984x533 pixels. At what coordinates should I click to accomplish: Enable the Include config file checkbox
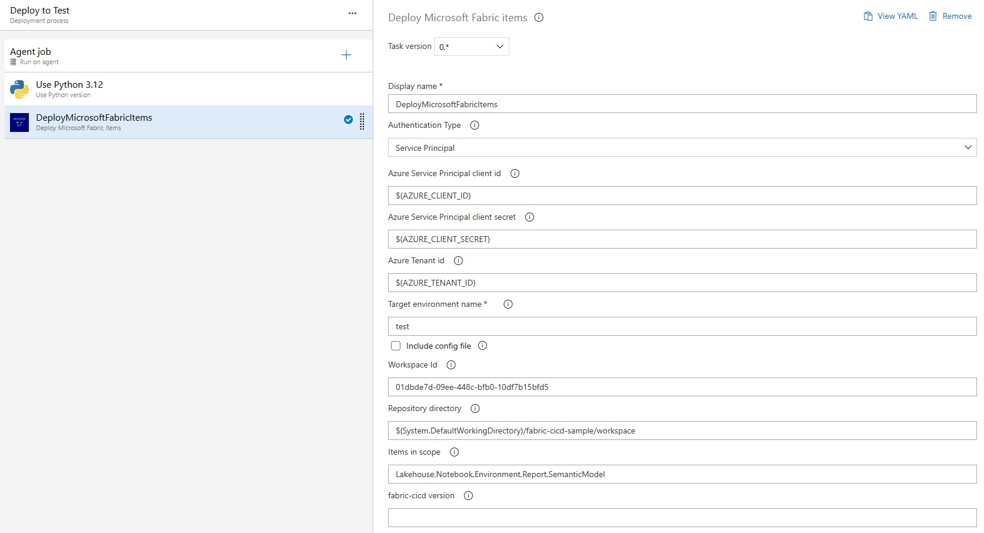click(x=396, y=346)
